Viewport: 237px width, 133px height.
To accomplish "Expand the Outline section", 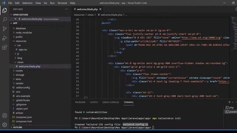I will (x=17, y=127).
